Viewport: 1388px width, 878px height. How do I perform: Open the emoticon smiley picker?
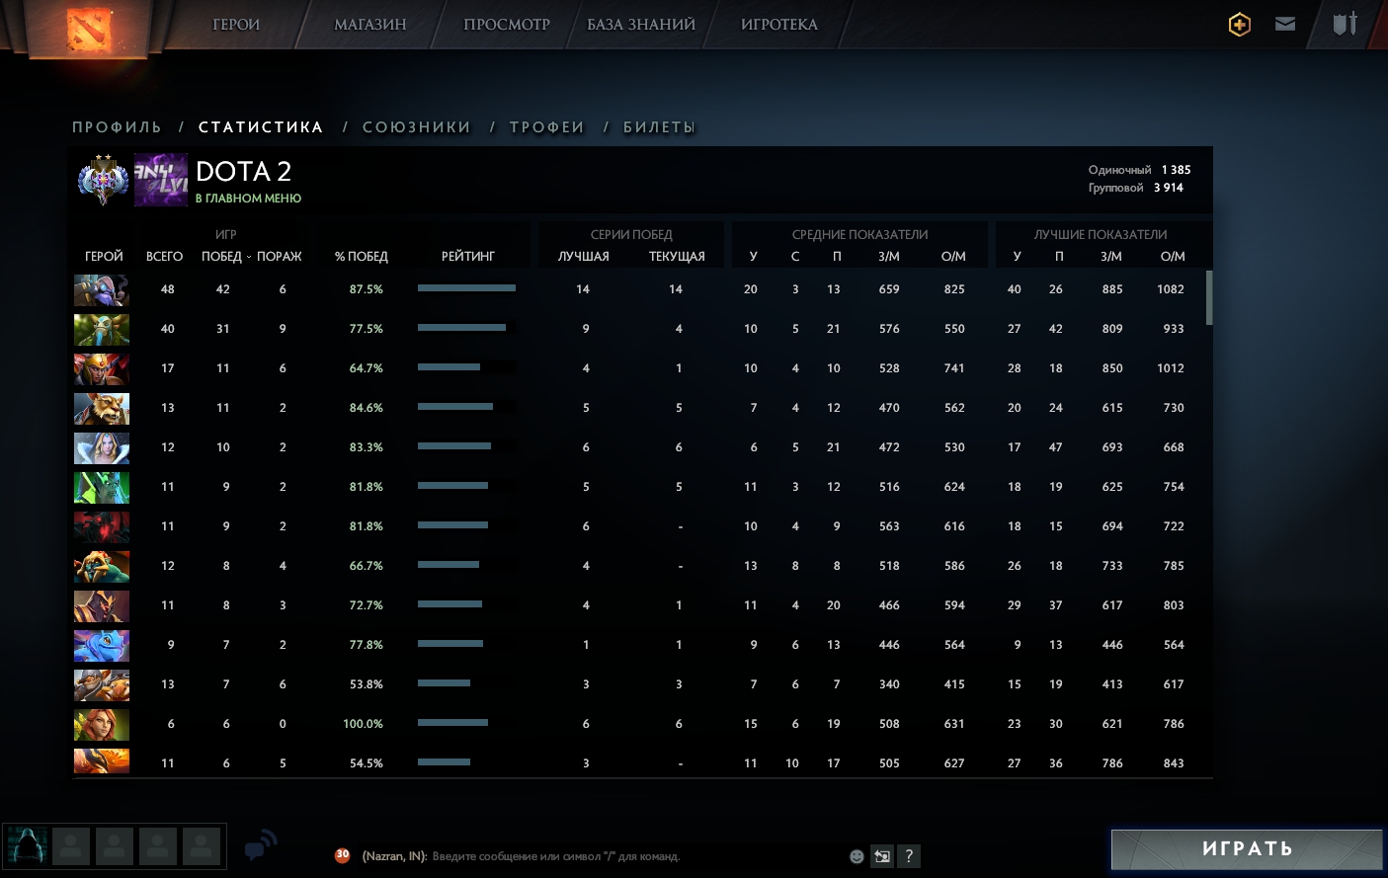click(x=857, y=856)
